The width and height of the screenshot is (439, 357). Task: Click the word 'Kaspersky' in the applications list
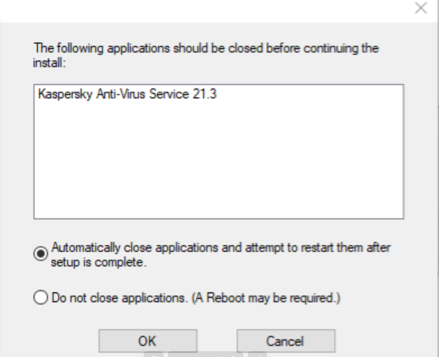pos(56,96)
